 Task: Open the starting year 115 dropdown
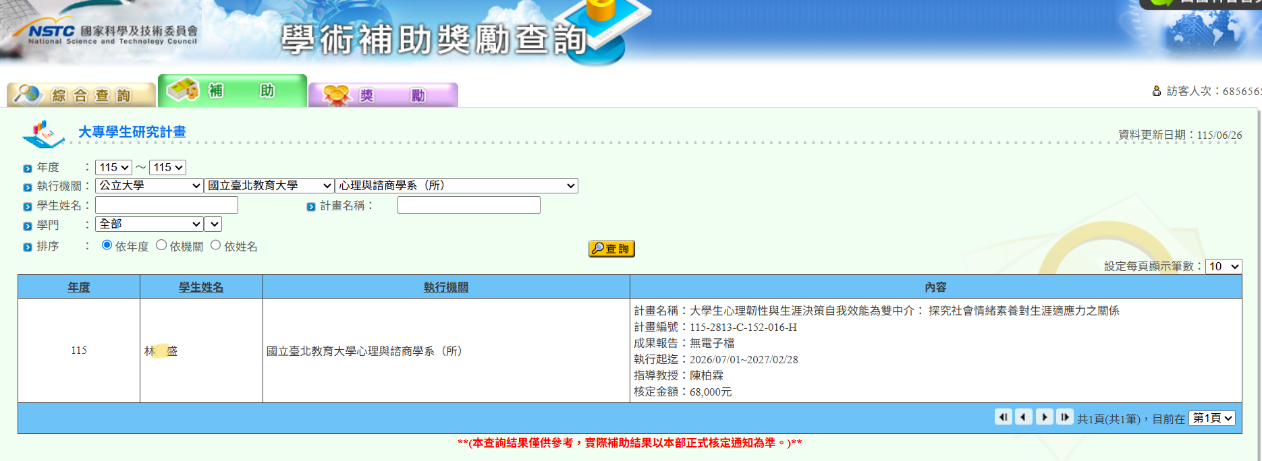pyautogui.click(x=113, y=167)
